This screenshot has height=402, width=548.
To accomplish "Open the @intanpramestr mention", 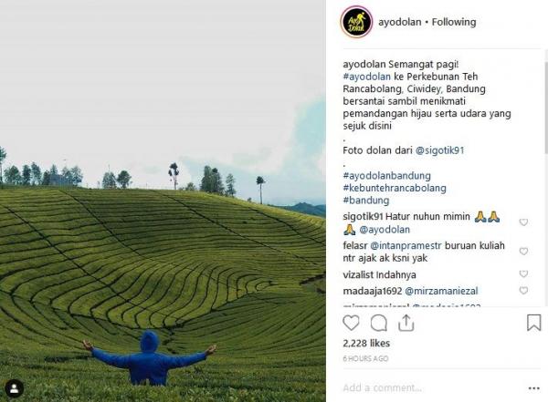I will [x=406, y=246].
